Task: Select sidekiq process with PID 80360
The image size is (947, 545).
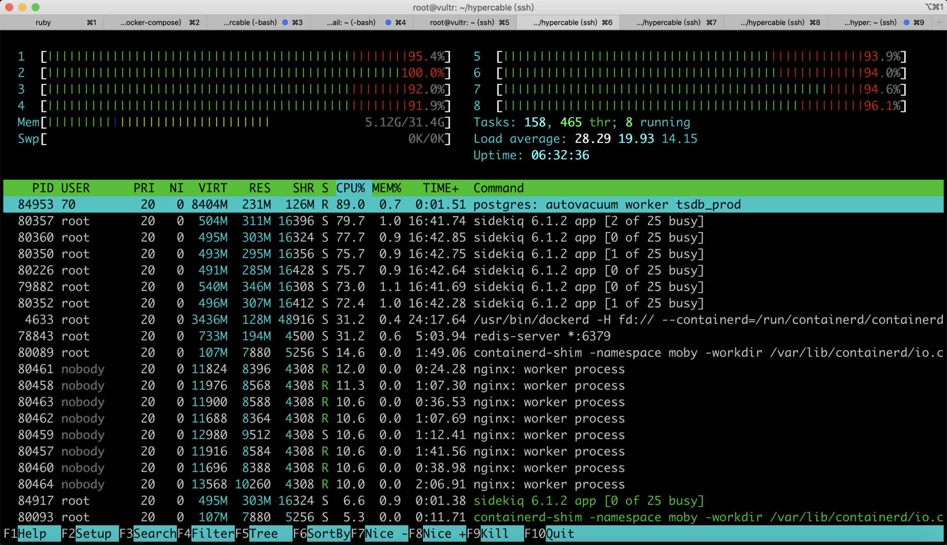Action: tap(473, 237)
